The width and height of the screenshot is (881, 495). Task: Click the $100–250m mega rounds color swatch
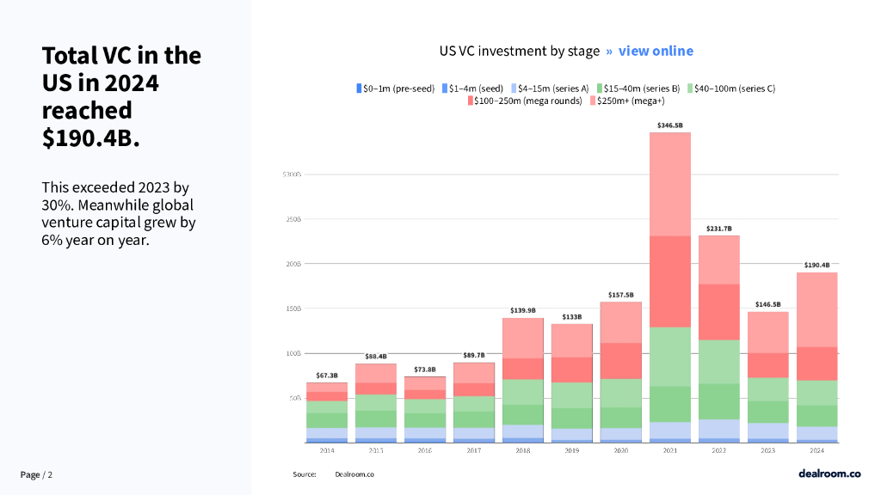471,101
